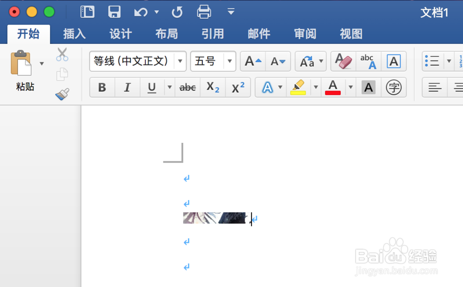Open the Format Painter tool
This screenshot has width=463, height=287.
(x=63, y=94)
